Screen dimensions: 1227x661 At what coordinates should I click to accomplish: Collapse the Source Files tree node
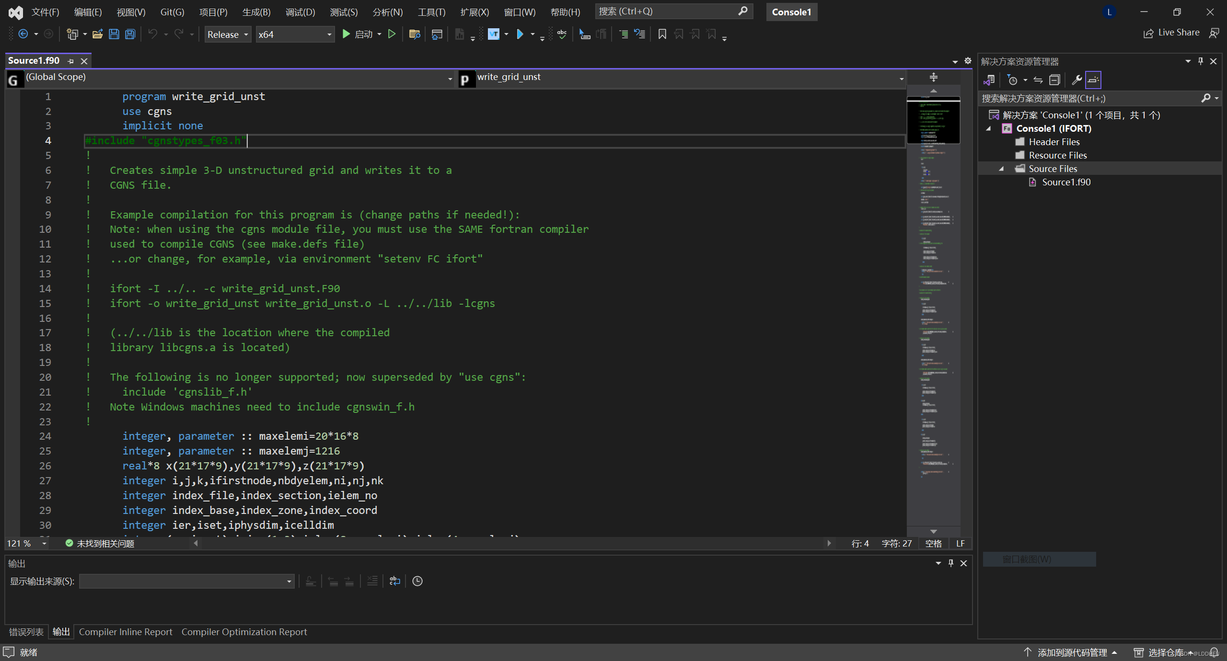click(1001, 169)
